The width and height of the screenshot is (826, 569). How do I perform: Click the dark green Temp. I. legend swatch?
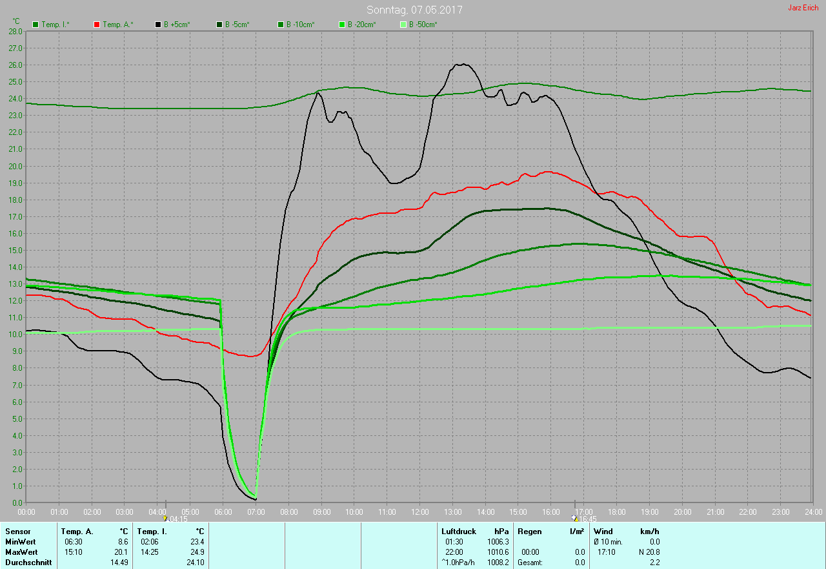pos(35,25)
